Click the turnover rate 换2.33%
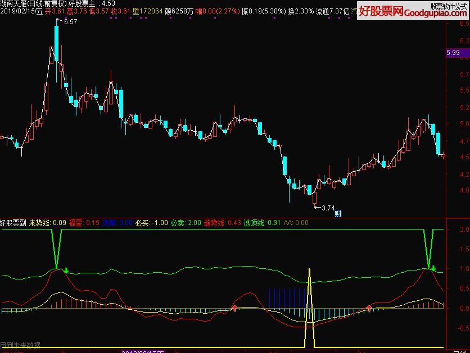This screenshot has width=470, height=353. click(301, 12)
